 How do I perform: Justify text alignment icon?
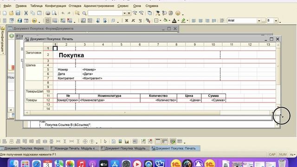pyautogui.click(x=214, y=20)
